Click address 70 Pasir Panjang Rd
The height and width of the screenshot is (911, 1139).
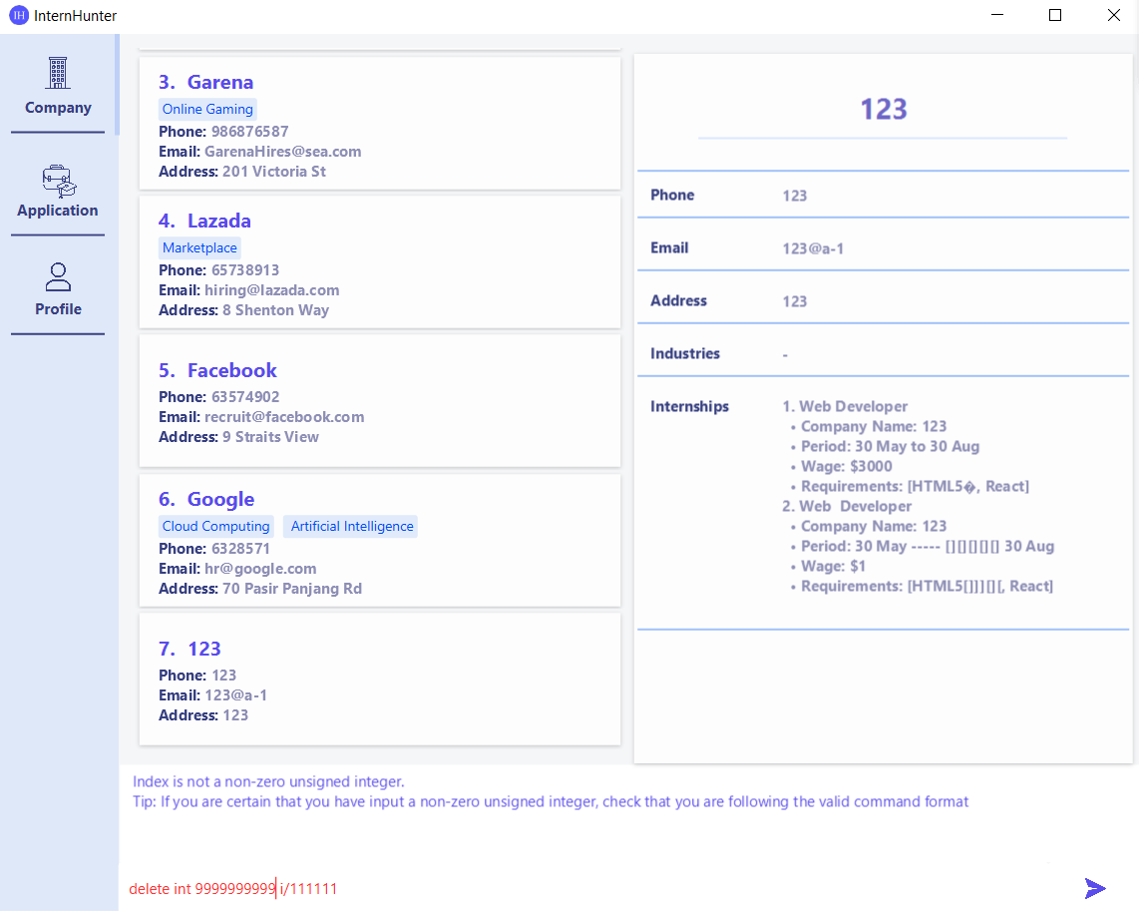[x=292, y=589]
